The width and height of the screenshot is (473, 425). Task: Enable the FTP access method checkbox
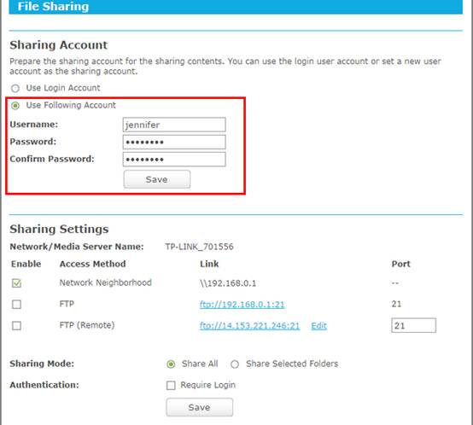coord(16,304)
